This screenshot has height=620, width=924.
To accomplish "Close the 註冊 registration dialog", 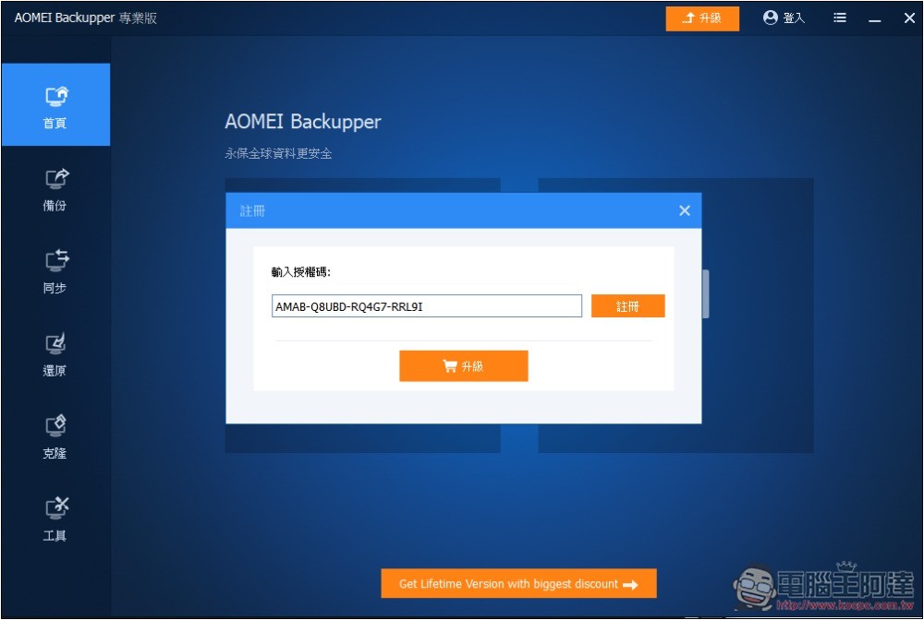I will [x=685, y=211].
